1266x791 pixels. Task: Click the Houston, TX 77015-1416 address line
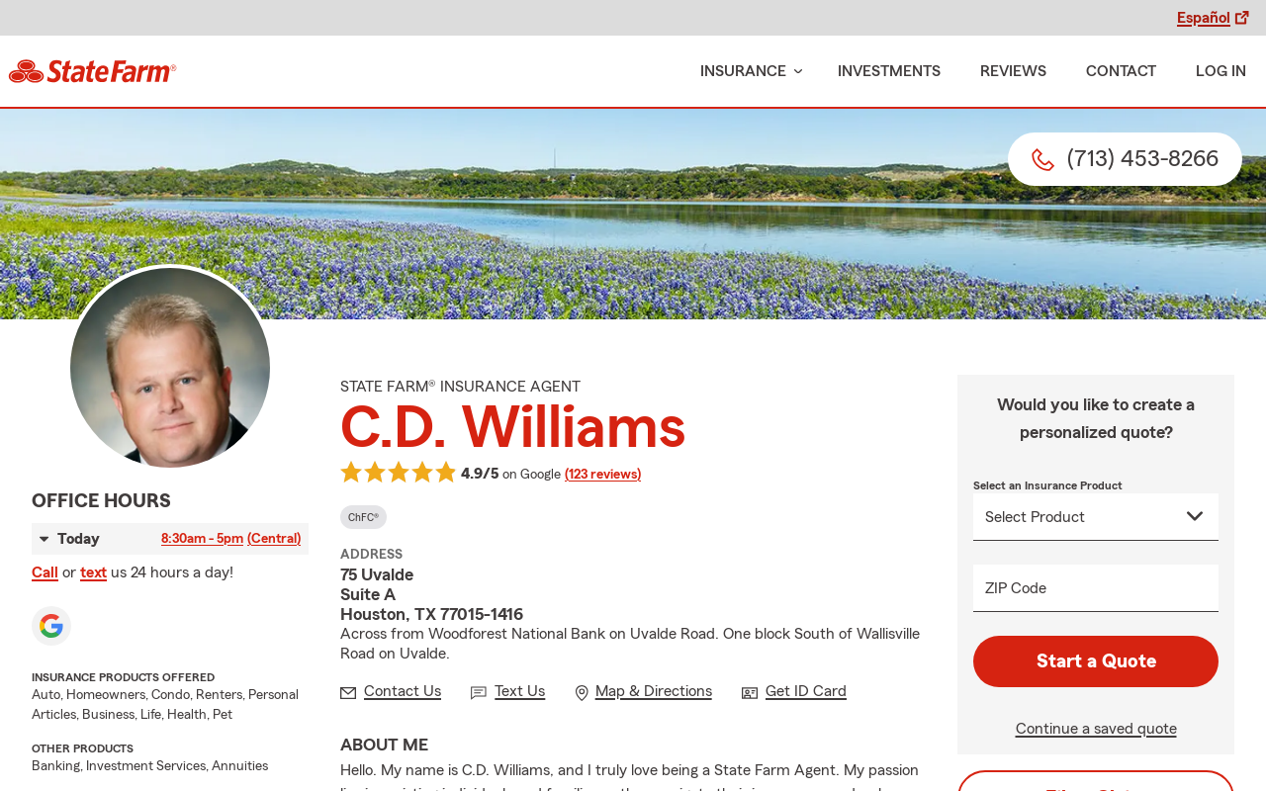pyautogui.click(x=431, y=614)
